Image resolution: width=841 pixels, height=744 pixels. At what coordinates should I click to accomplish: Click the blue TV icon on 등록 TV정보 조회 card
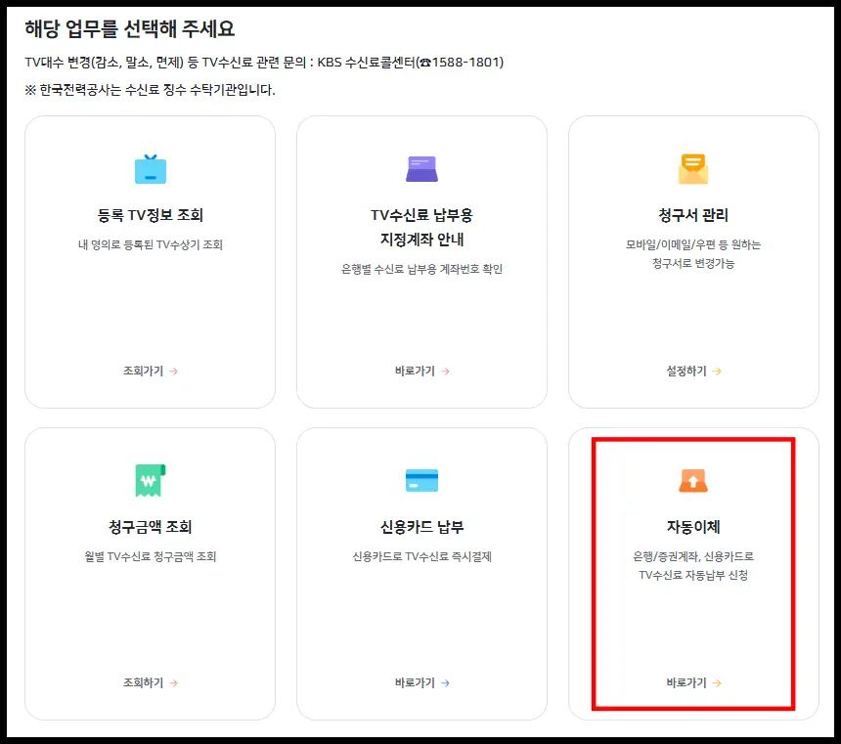point(151,168)
